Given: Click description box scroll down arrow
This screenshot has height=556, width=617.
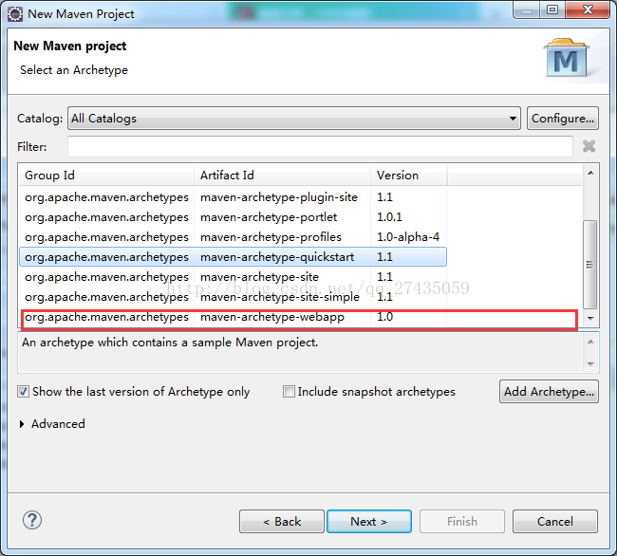Looking at the screenshot, I should 590,363.
